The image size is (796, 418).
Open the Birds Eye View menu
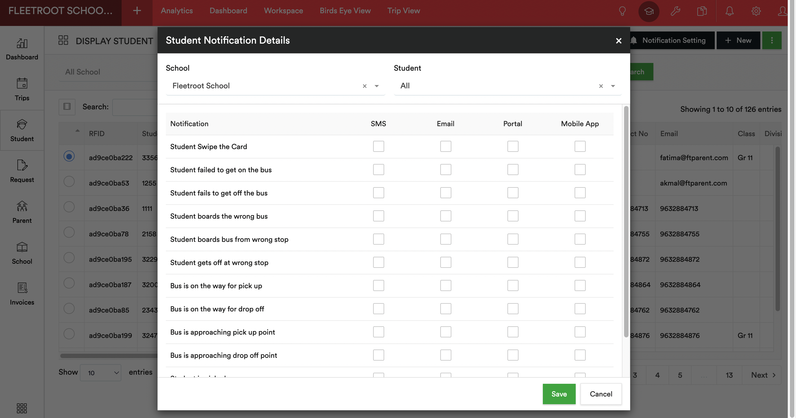pos(345,11)
